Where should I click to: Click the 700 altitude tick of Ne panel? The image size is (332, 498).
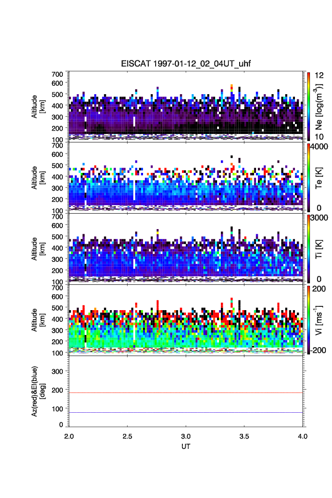[x=57, y=74]
